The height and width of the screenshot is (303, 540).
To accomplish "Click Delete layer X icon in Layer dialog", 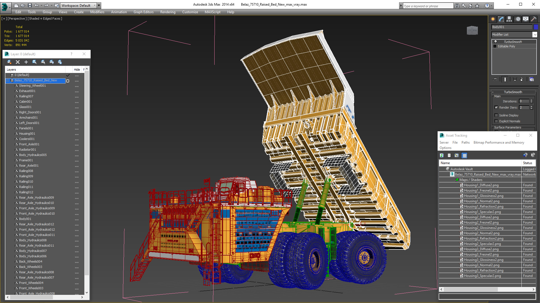I will tap(18, 62).
